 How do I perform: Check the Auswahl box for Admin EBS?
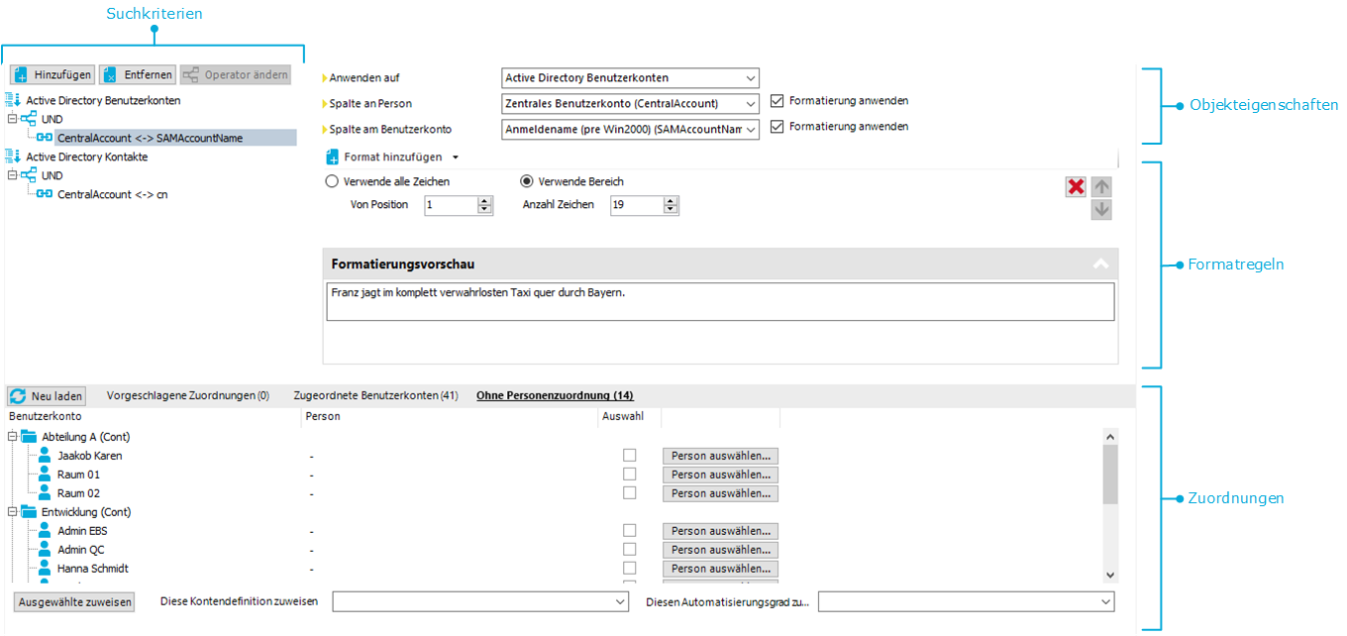[630, 531]
